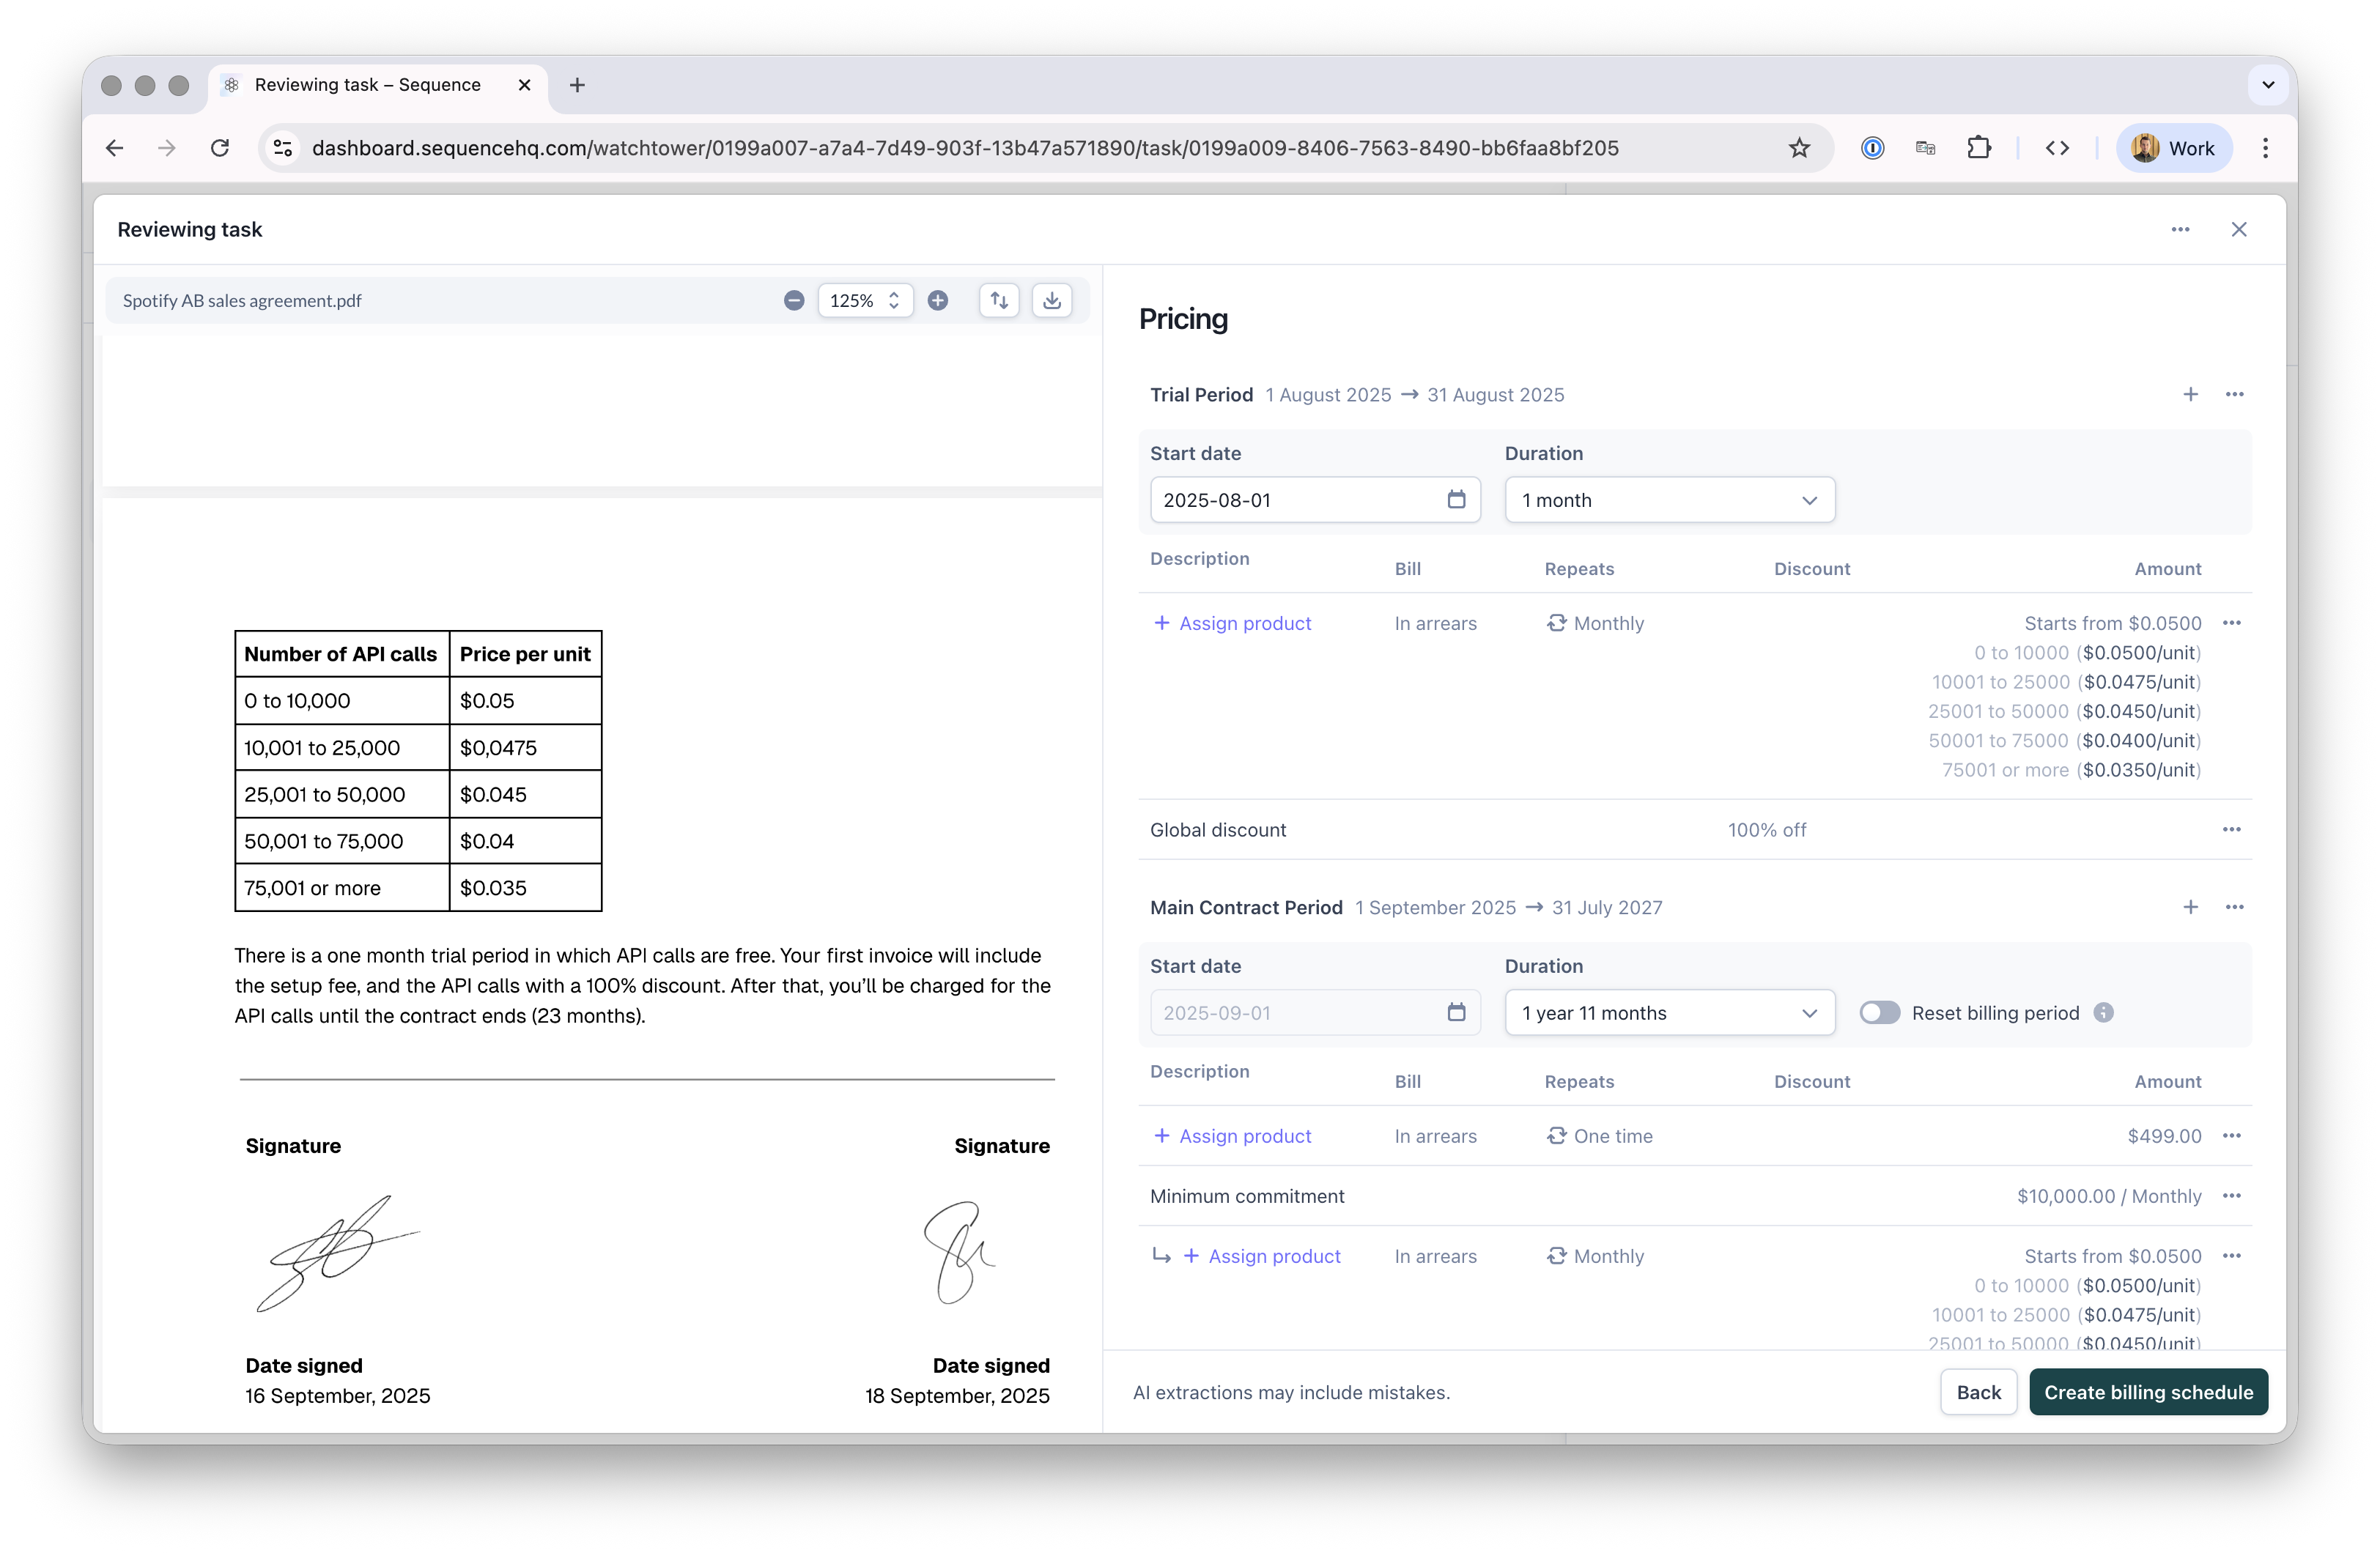Click info icon next to Reset billing period
Viewport: 2380px width, 1553px height.
point(2104,1012)
